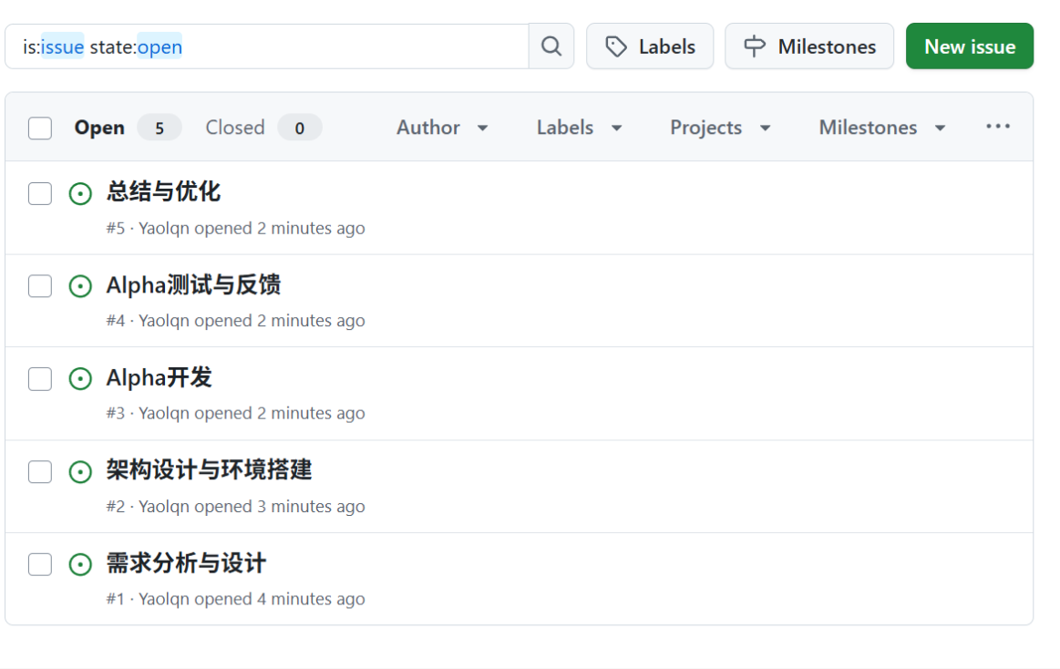
Task: Click the open-issue icon for Alpha测试与反馈
Action: point(80,286)
